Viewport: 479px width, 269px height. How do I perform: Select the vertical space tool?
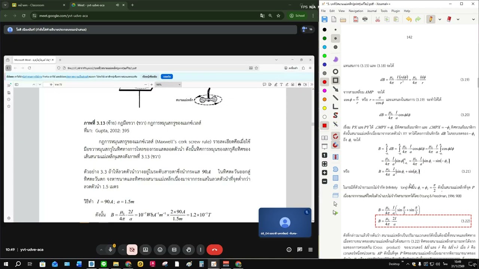pos(335,157)
